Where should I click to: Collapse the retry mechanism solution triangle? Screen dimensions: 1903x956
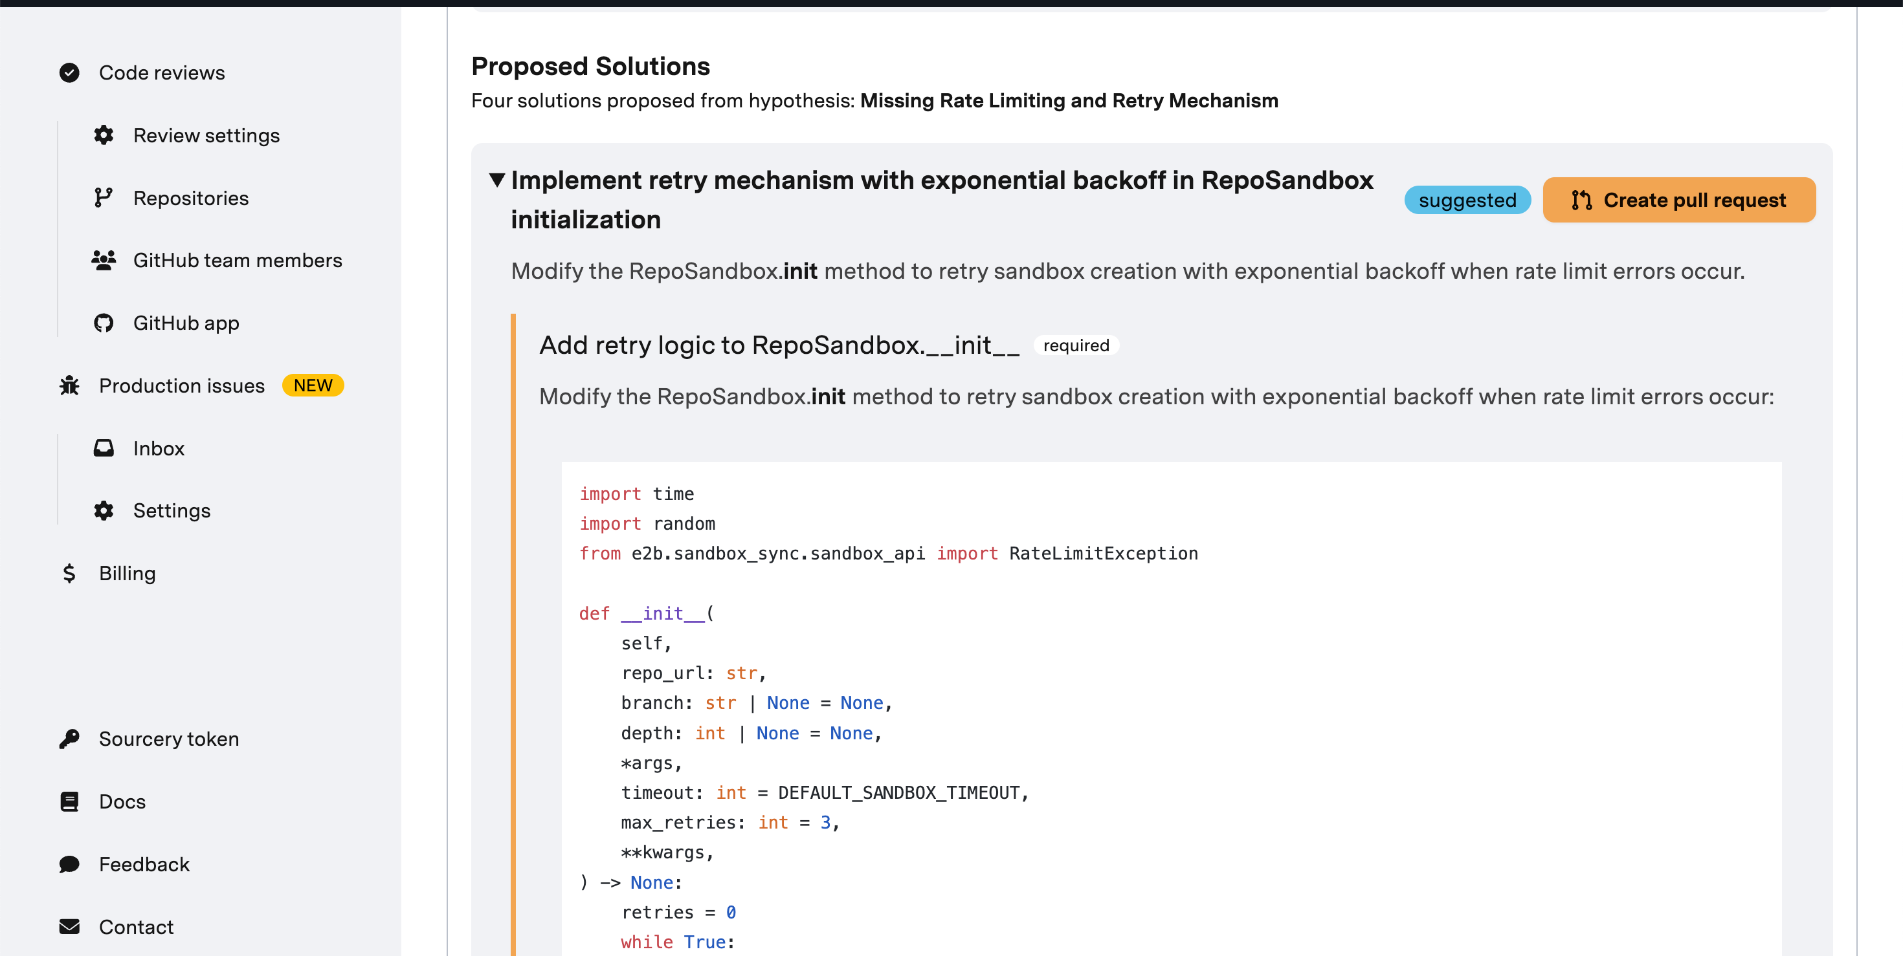(497, 179)
